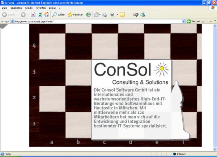The height and width of the screenshot is (157, 217).
Task: Expand the Mail button dropdown arrow
Action: [x=100, y=15]
